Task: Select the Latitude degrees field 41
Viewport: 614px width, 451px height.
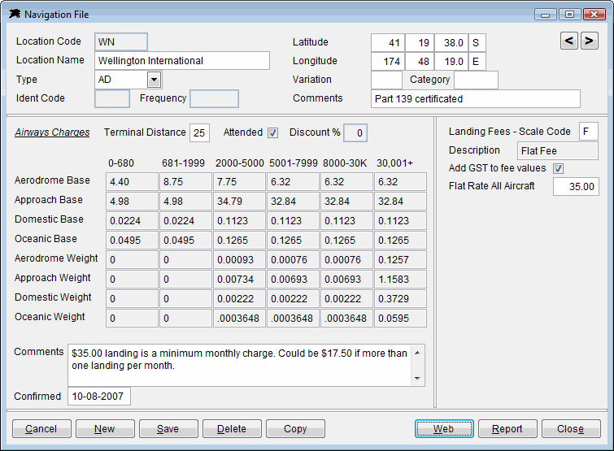Action: (x=388, y=42)
